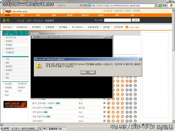
Task: Confirm the ActiveX warning with 확인 button
Action: [88, 72]
